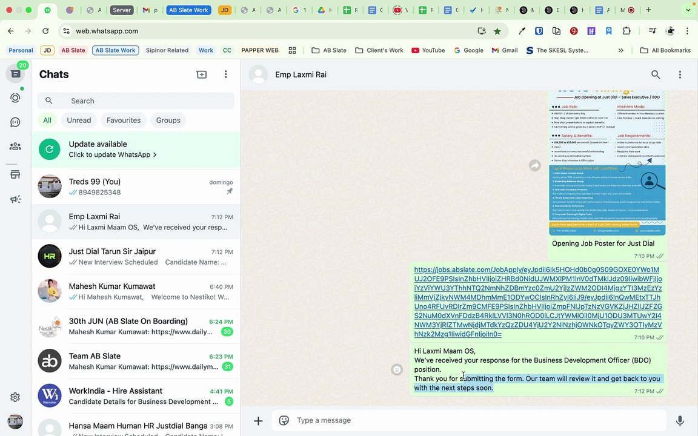The image size is (698, 436).
Task: Open the Gmail bookmark
Action: tap(505, 50)
